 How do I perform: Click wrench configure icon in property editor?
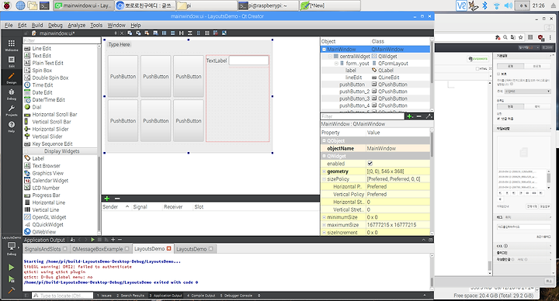(429, 116)
